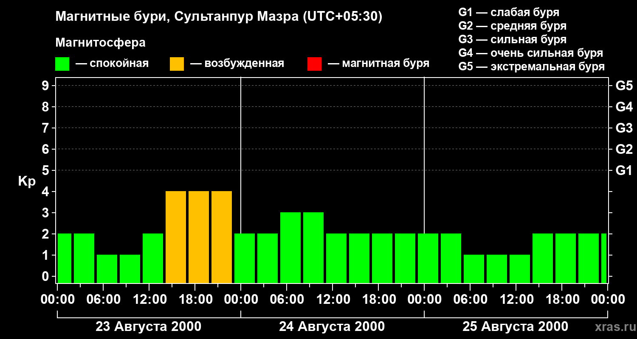
Task: Click the '— возбужденная' legend label
Action: click(237, 64)
